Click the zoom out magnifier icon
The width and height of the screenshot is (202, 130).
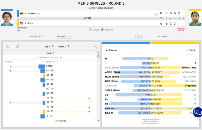7,47
